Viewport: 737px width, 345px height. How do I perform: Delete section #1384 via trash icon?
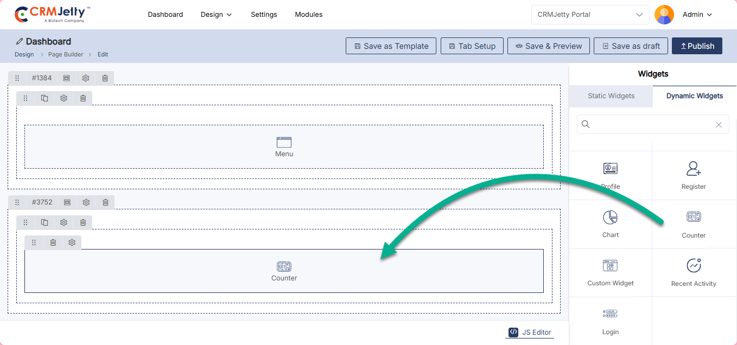tap(105, 78)
